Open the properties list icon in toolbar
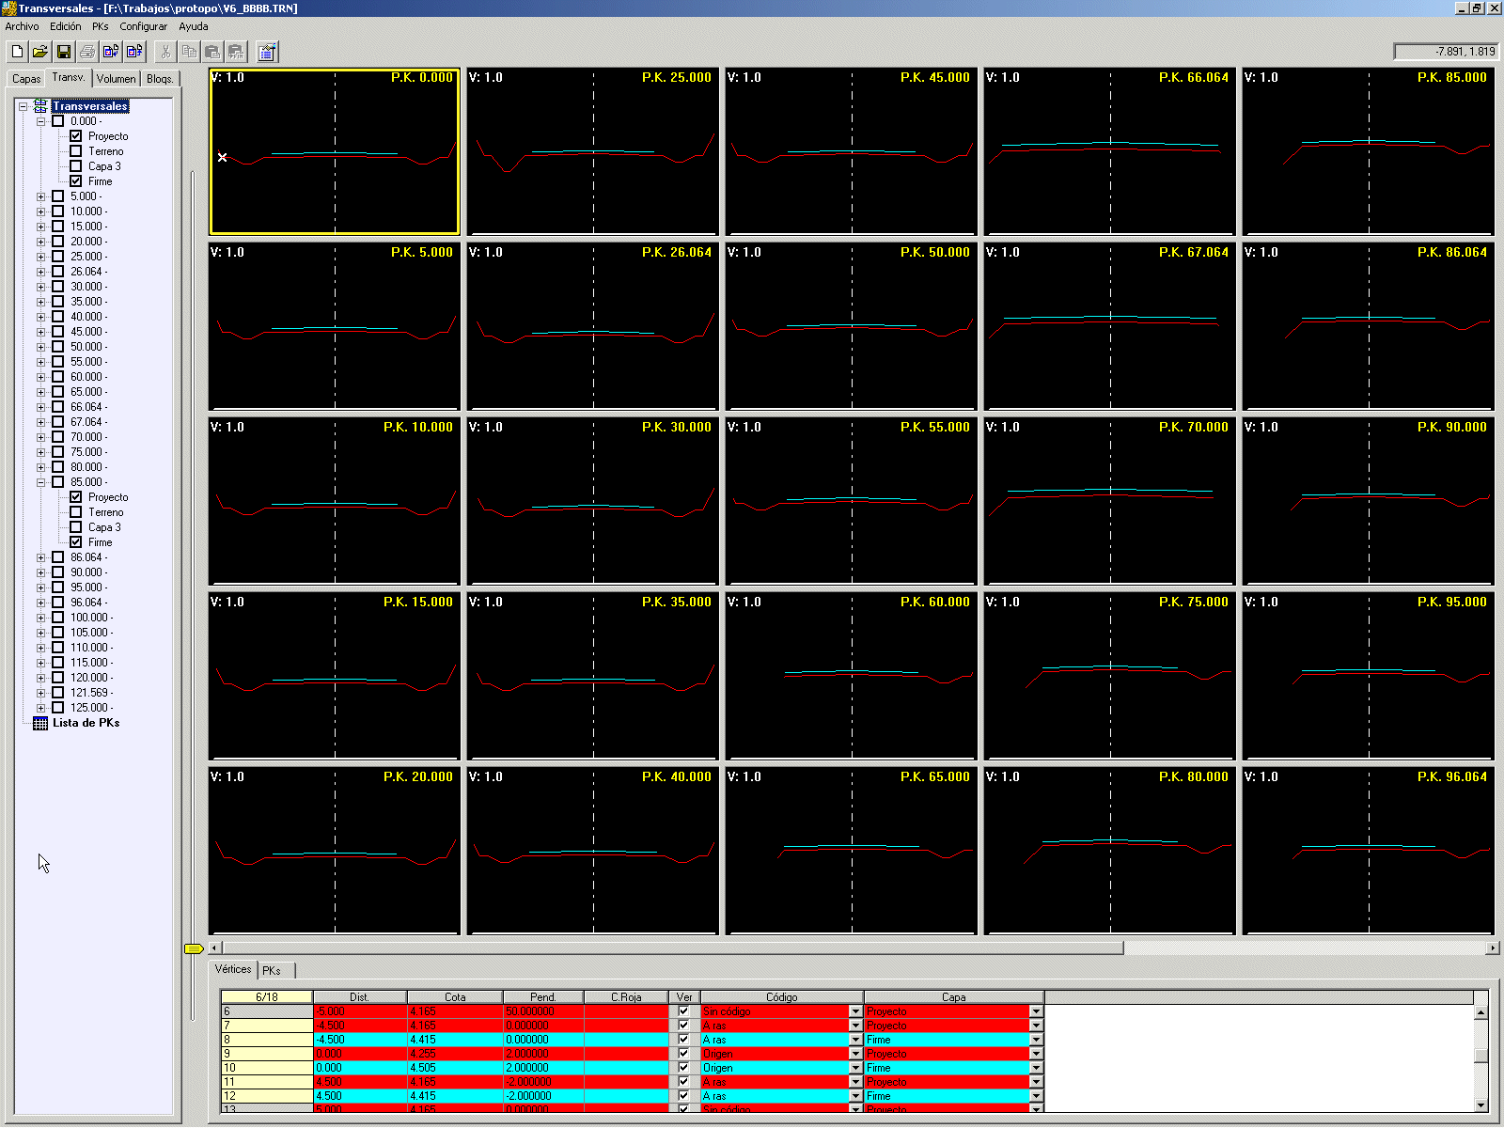Image resolution: width=1504 pixels, height=1128 pixels. click(x=267, y=52)
